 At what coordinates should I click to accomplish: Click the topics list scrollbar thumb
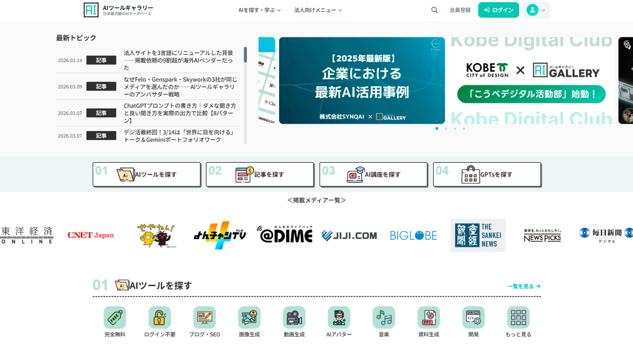click(245, 54)
